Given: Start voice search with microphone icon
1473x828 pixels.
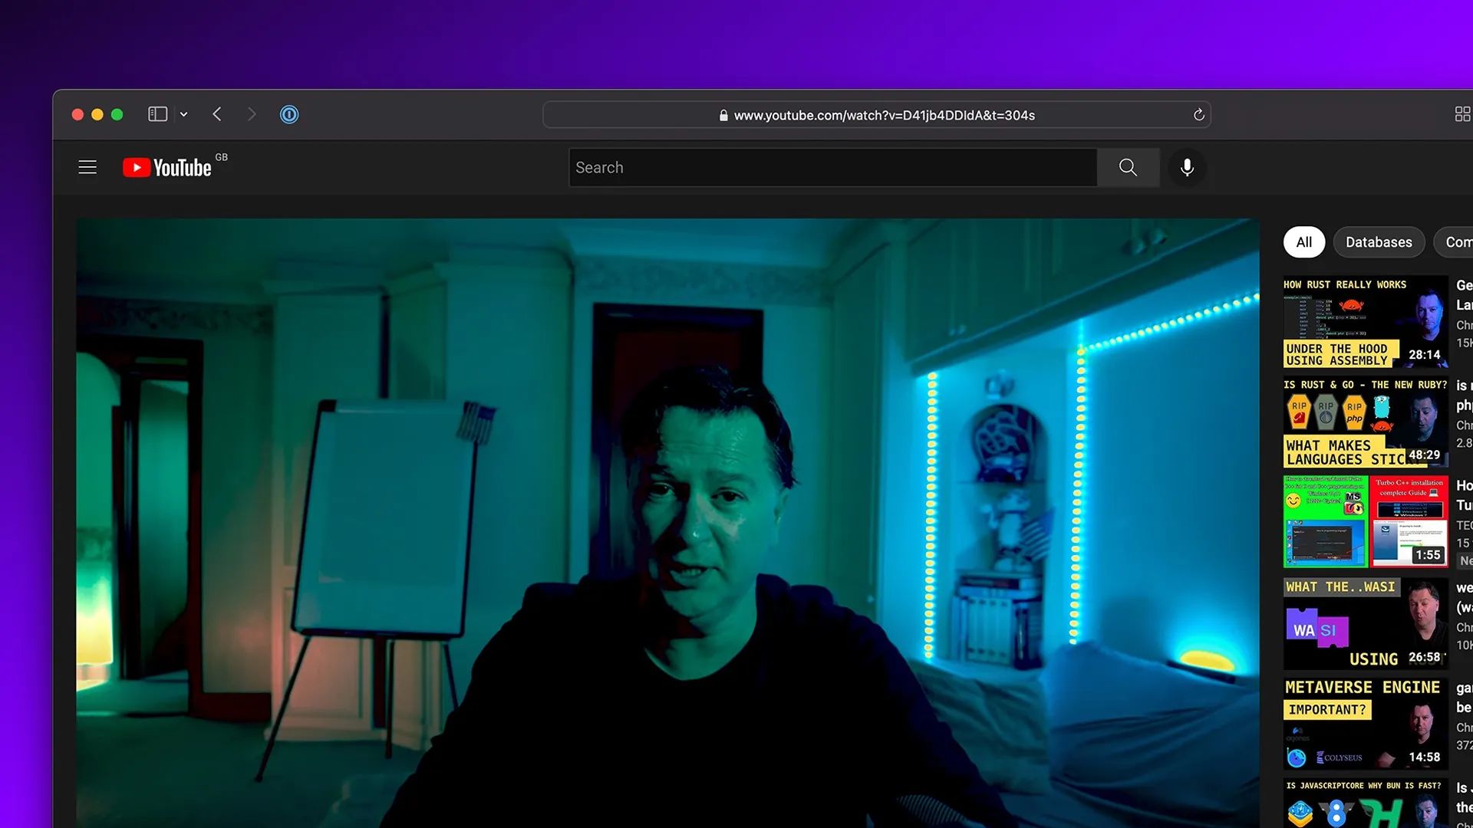Looking at the screenshot, I should (1187, 167).
